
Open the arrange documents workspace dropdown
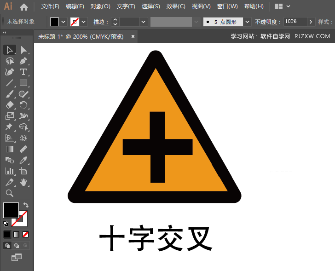tap(288, 6)
